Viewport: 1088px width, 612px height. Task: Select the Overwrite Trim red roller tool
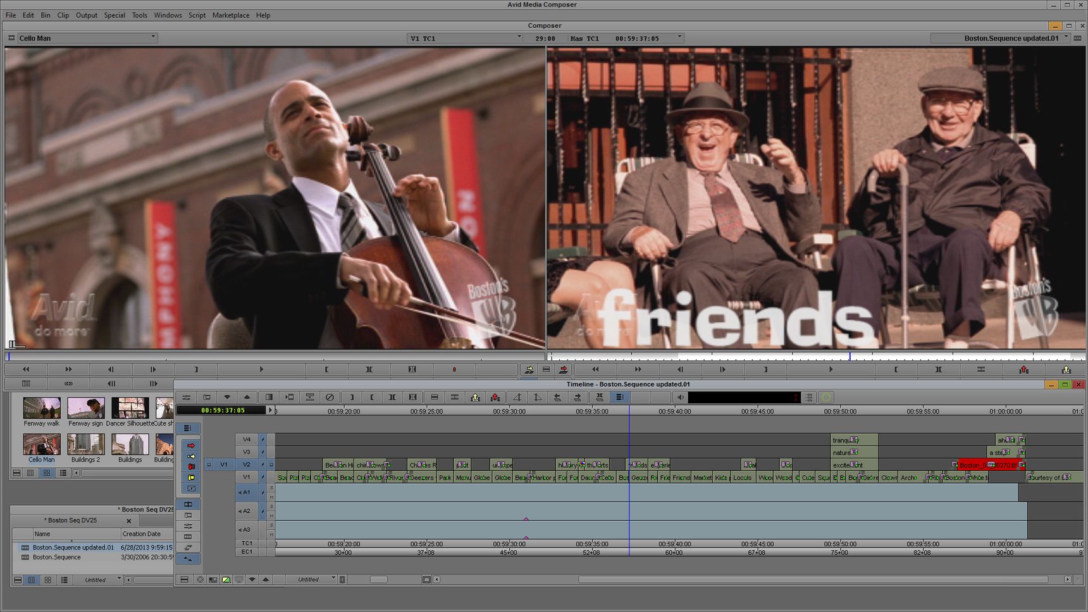[191, 467]
